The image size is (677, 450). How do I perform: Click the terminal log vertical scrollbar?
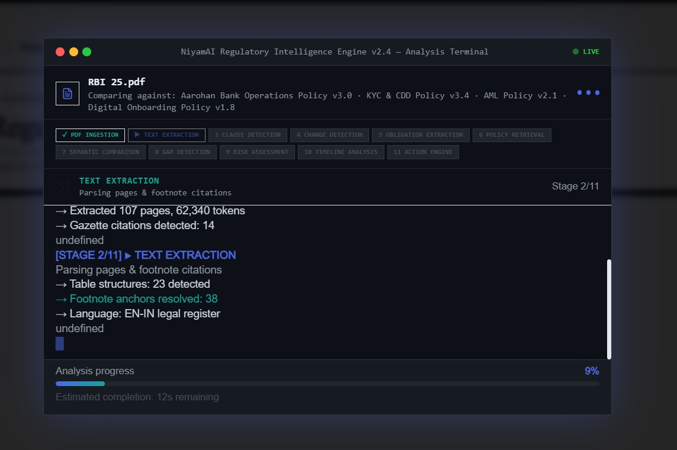pos(609,309)
